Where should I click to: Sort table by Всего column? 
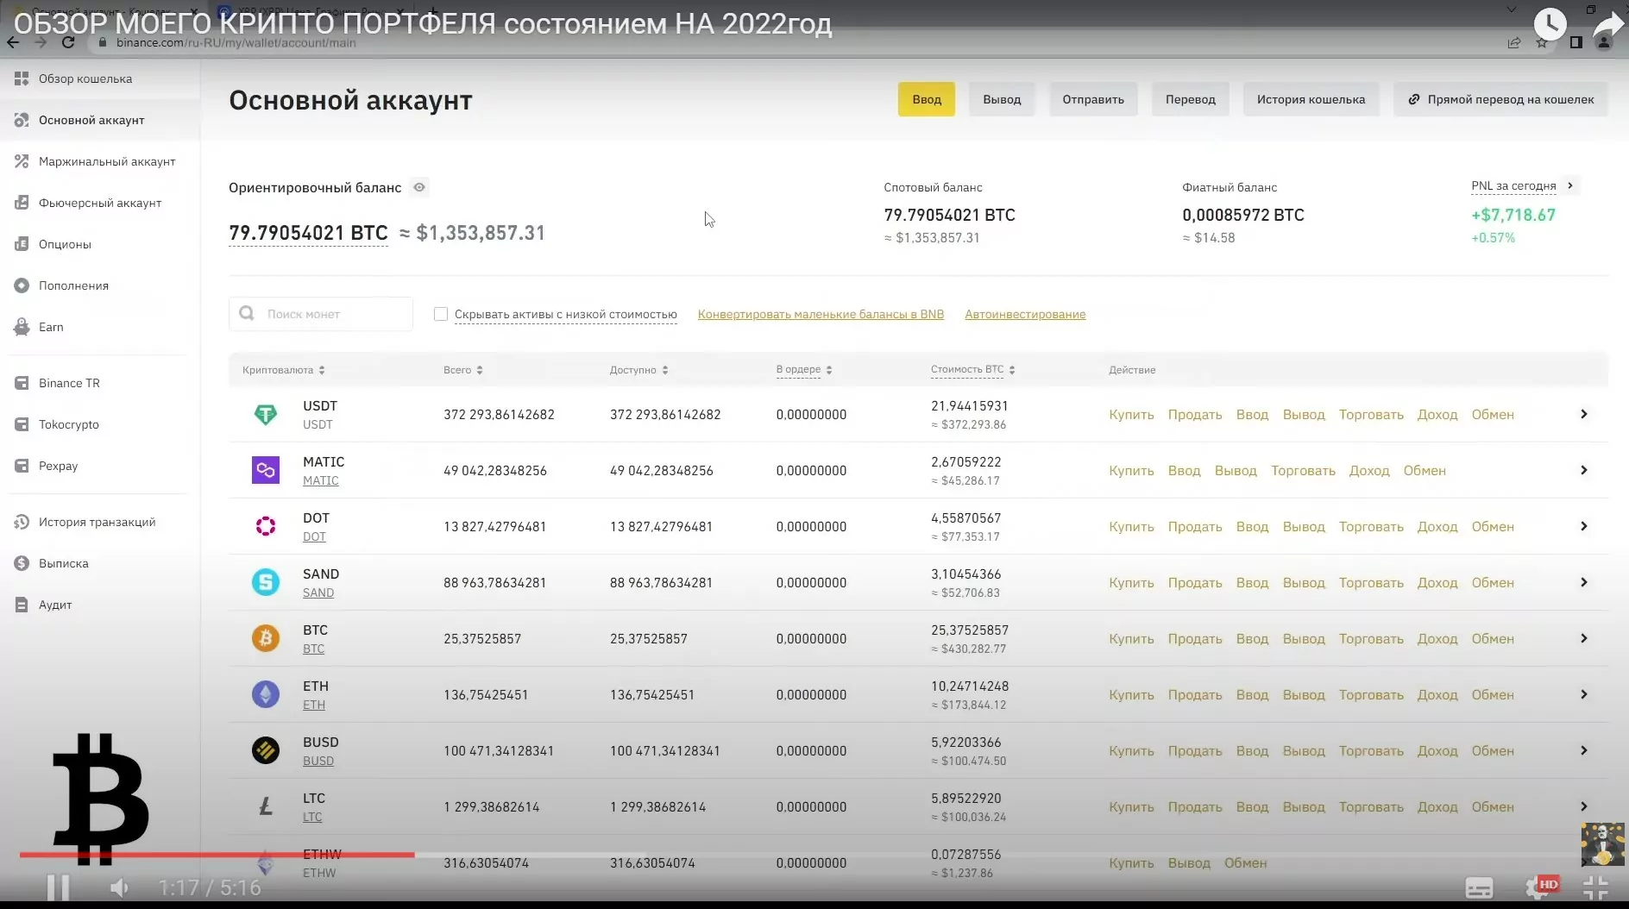[463, 370]
